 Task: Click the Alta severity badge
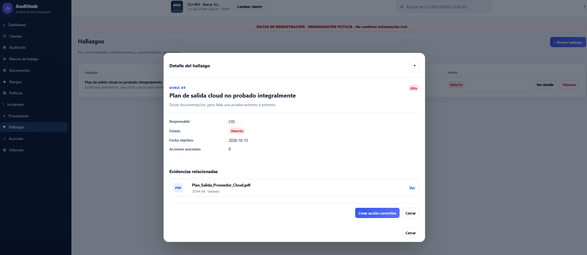[x=414, y=88]
